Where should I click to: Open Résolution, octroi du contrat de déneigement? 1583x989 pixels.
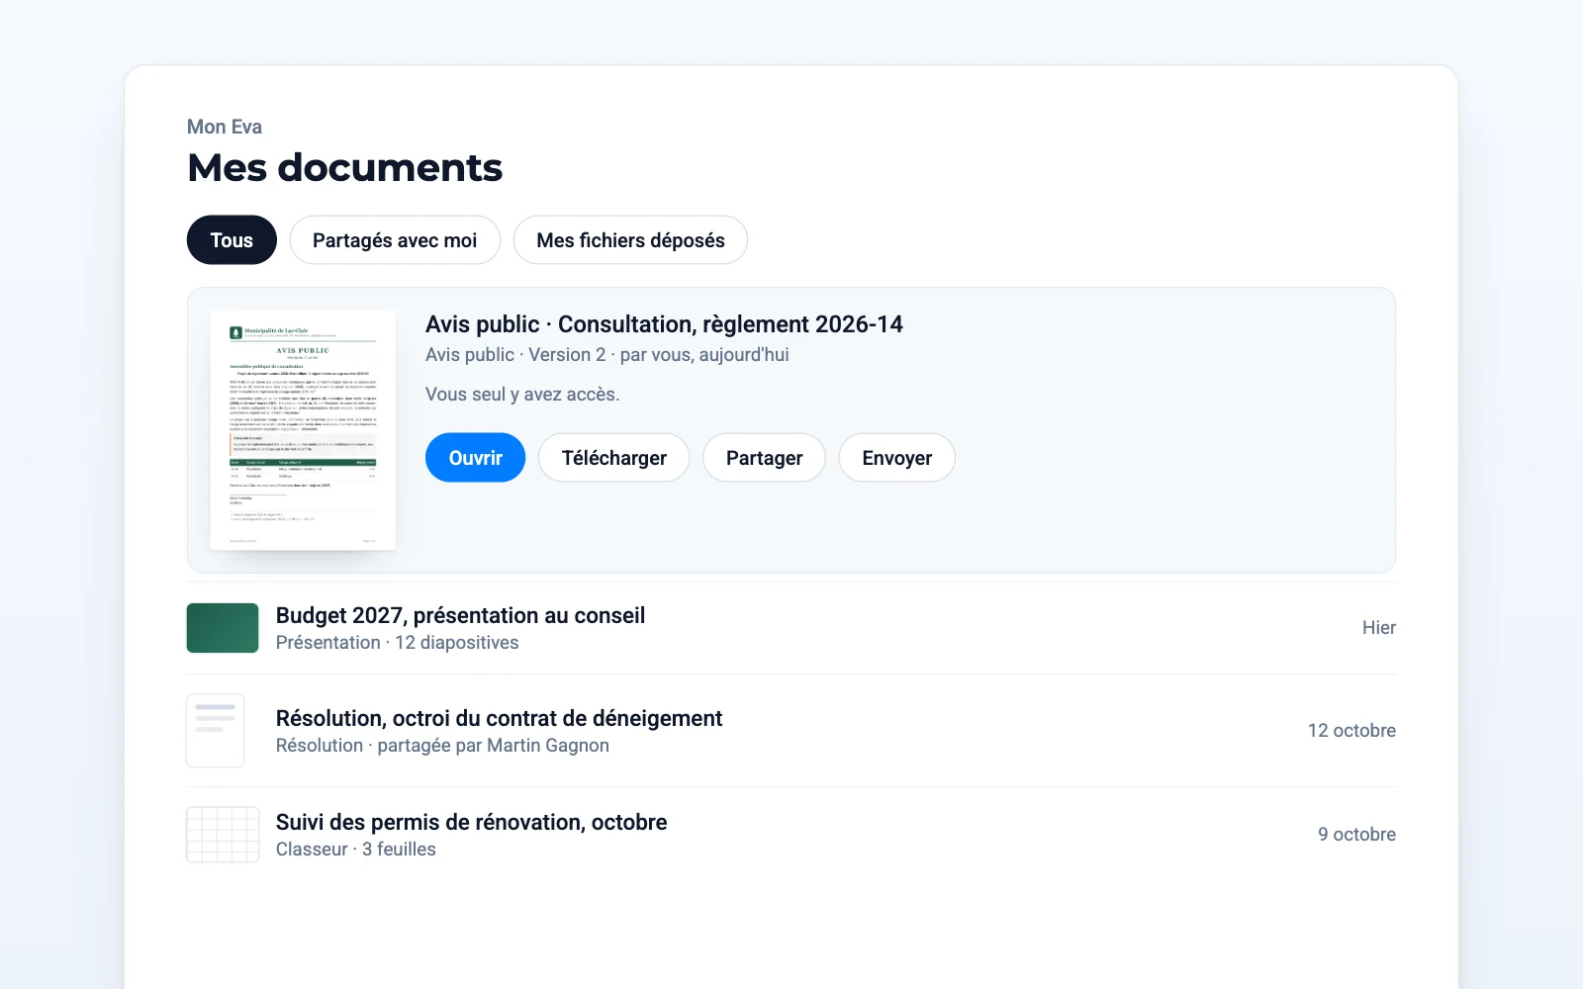click(499, 718)
